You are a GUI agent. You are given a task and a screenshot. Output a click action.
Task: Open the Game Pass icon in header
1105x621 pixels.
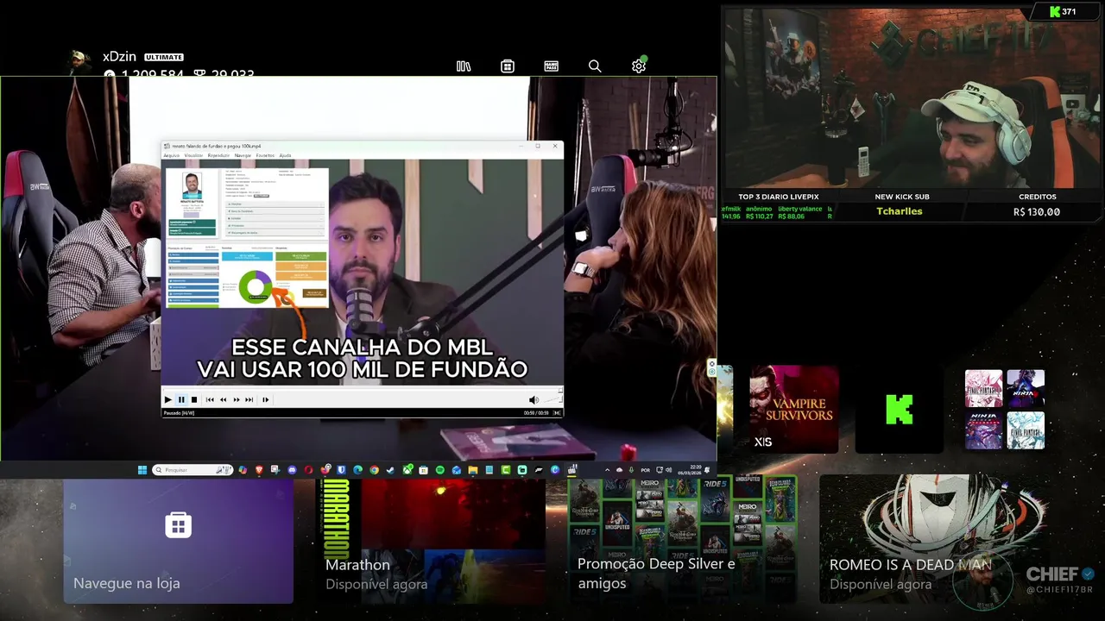552,66
